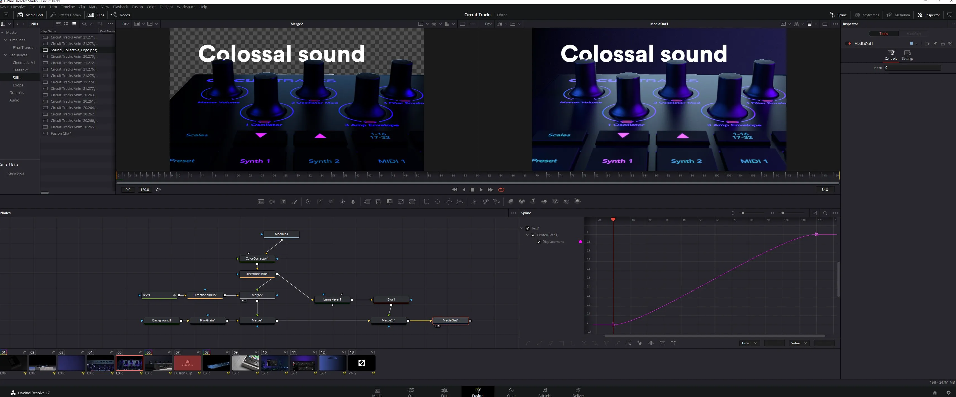
Task: Play forward in viewer
Action: (481, 190)
